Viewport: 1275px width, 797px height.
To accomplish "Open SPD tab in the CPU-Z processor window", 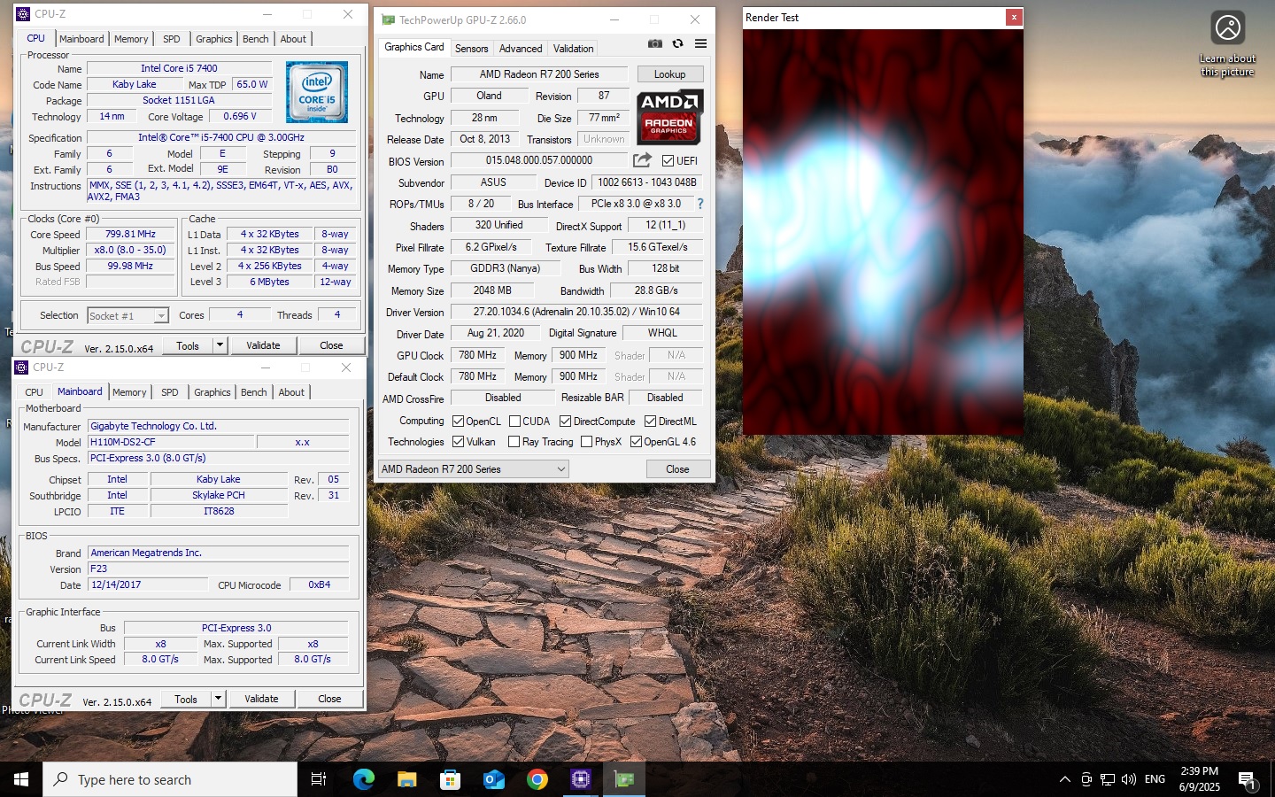I will tap(172, 39).
